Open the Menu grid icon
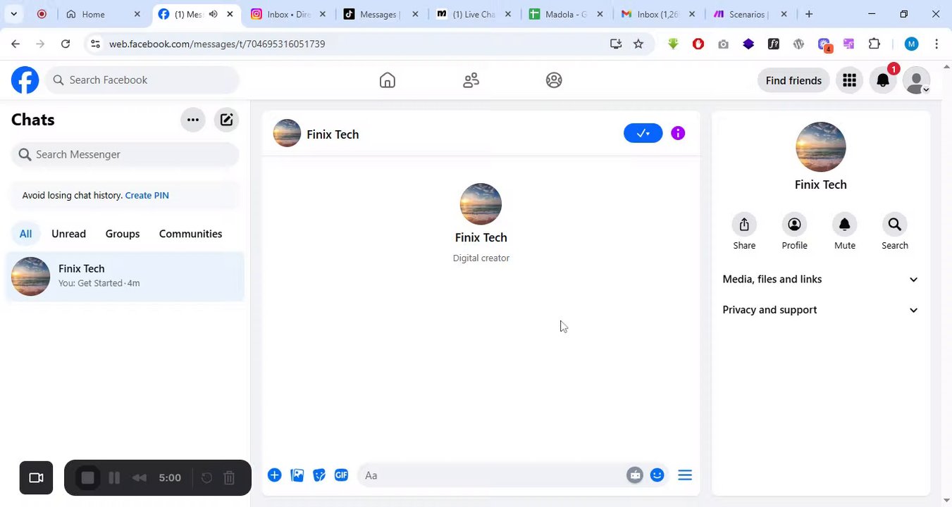952x507 pixels. [x=849, y=80]
